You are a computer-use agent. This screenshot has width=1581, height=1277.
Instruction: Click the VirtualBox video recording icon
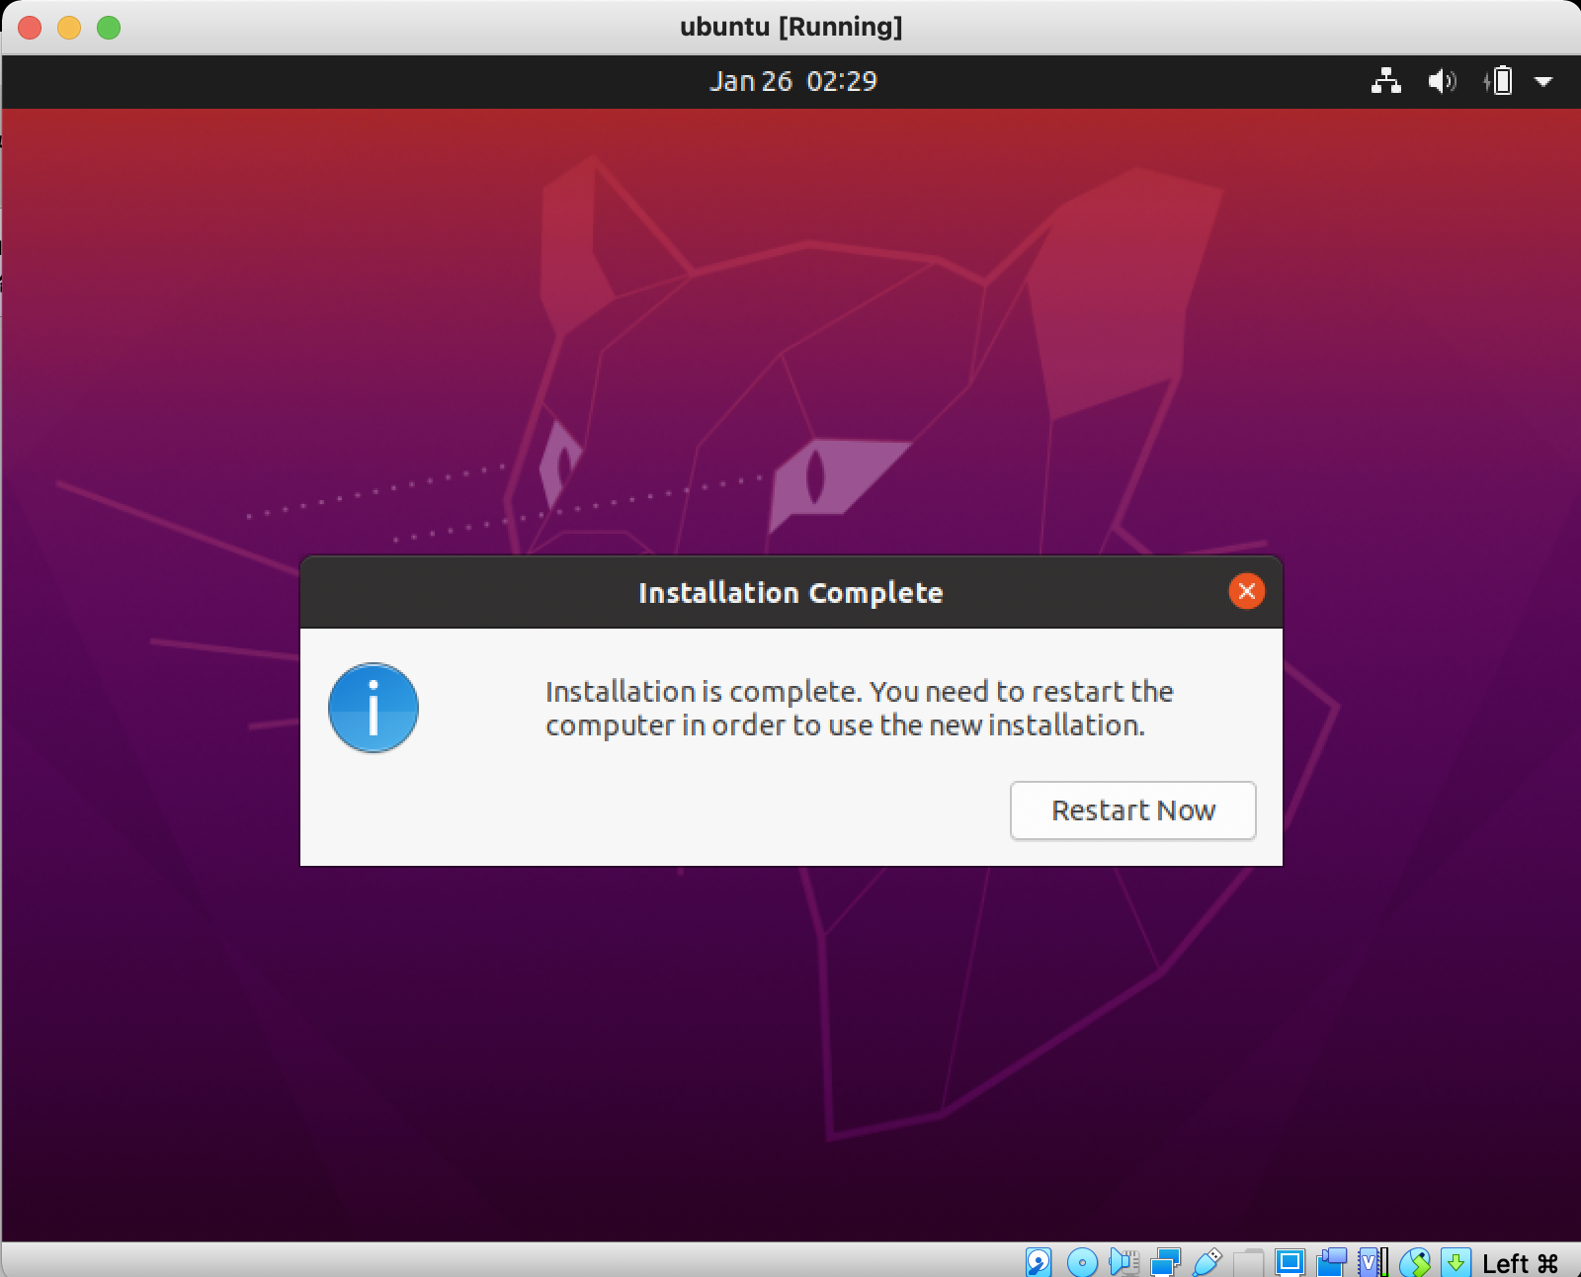[x=1332, y=1262]
